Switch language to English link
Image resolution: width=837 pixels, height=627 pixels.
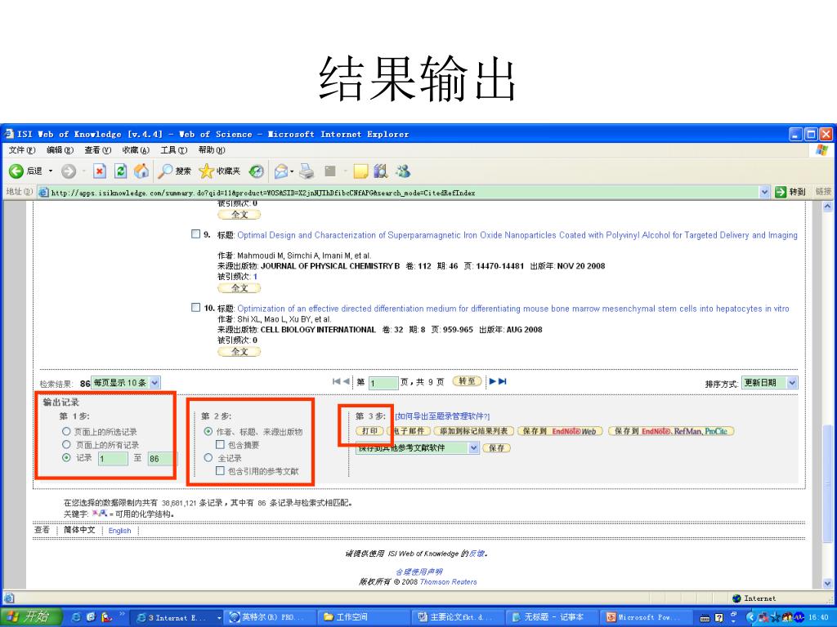(x=119, y=531)
